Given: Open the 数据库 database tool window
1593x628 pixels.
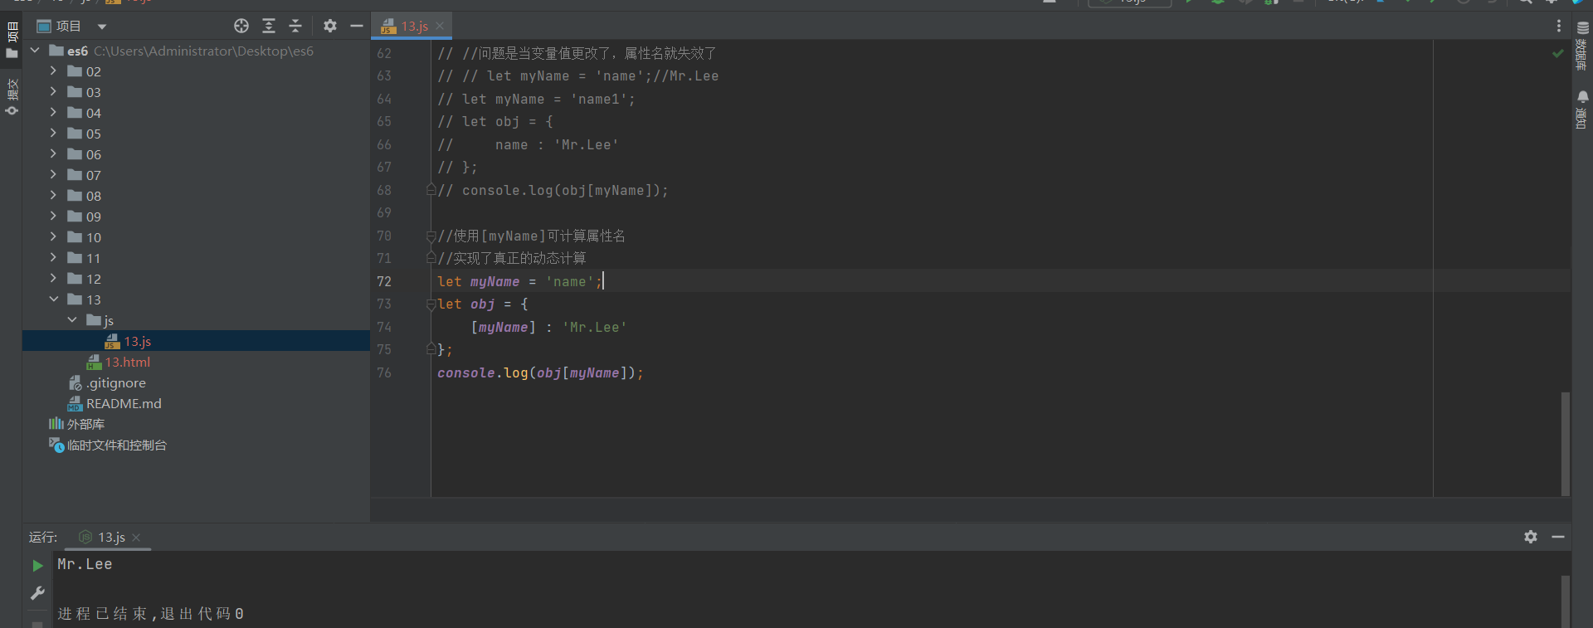Looking at the screenshot, I should 1582,45.
